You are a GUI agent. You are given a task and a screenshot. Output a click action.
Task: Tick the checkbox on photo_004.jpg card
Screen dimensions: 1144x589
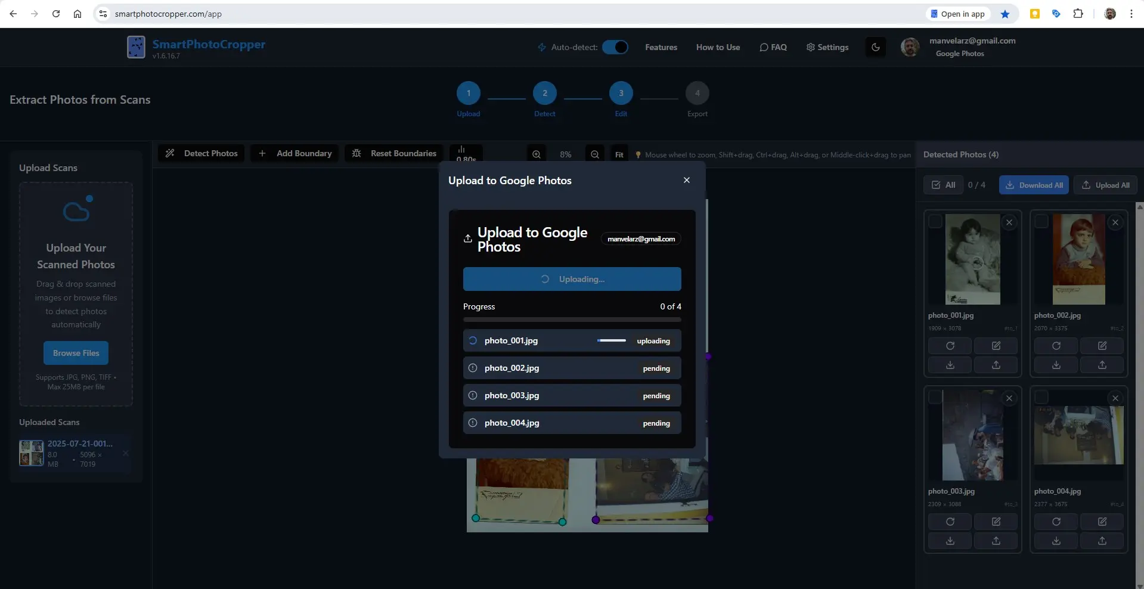tap(1041, 397)
